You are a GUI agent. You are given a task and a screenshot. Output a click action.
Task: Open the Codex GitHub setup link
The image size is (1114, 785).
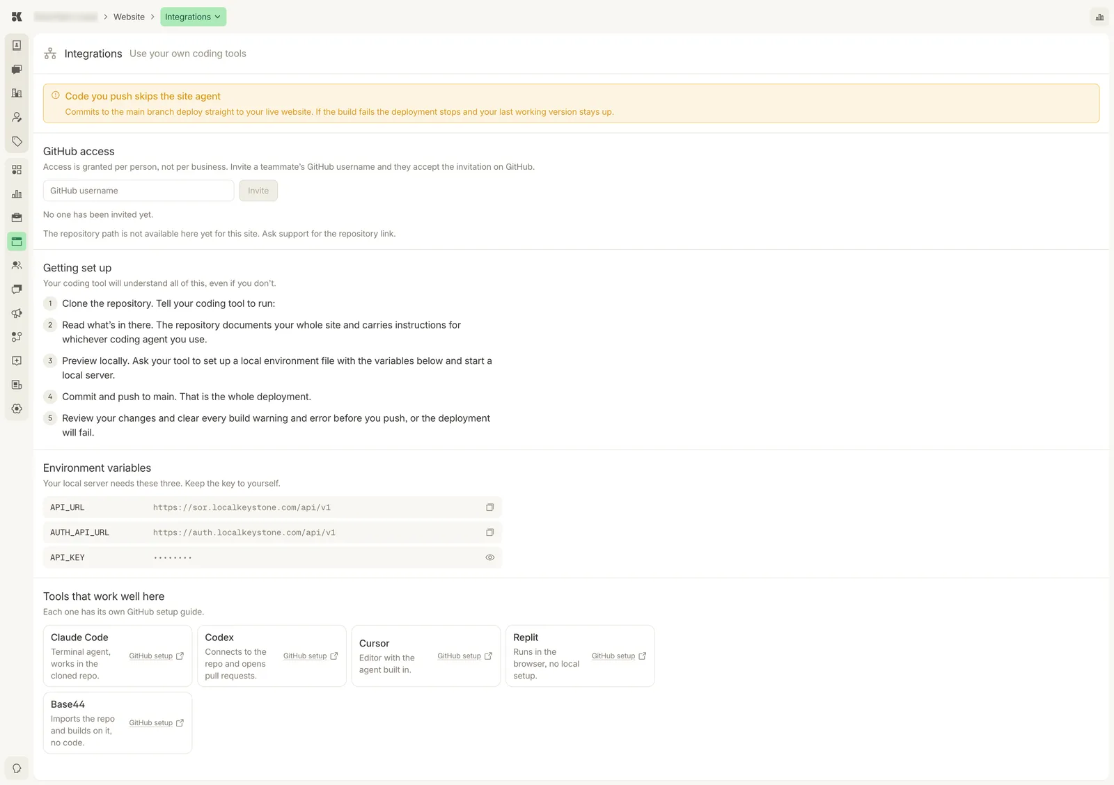(311, 656)
